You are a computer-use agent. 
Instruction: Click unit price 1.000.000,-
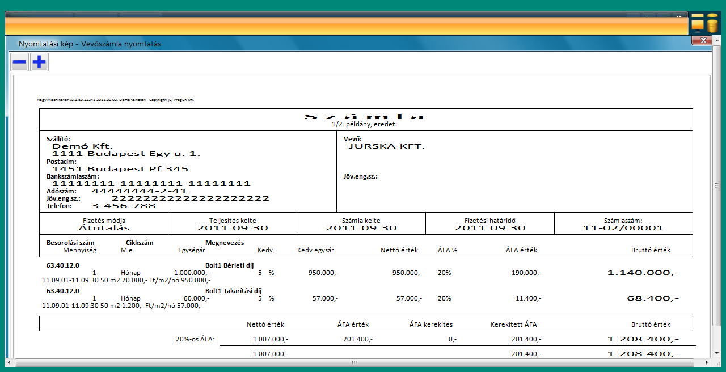[x=192, y=273]
